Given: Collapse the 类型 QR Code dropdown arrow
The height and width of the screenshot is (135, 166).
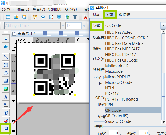Looking at the screenshot, I should pos(163,25).
